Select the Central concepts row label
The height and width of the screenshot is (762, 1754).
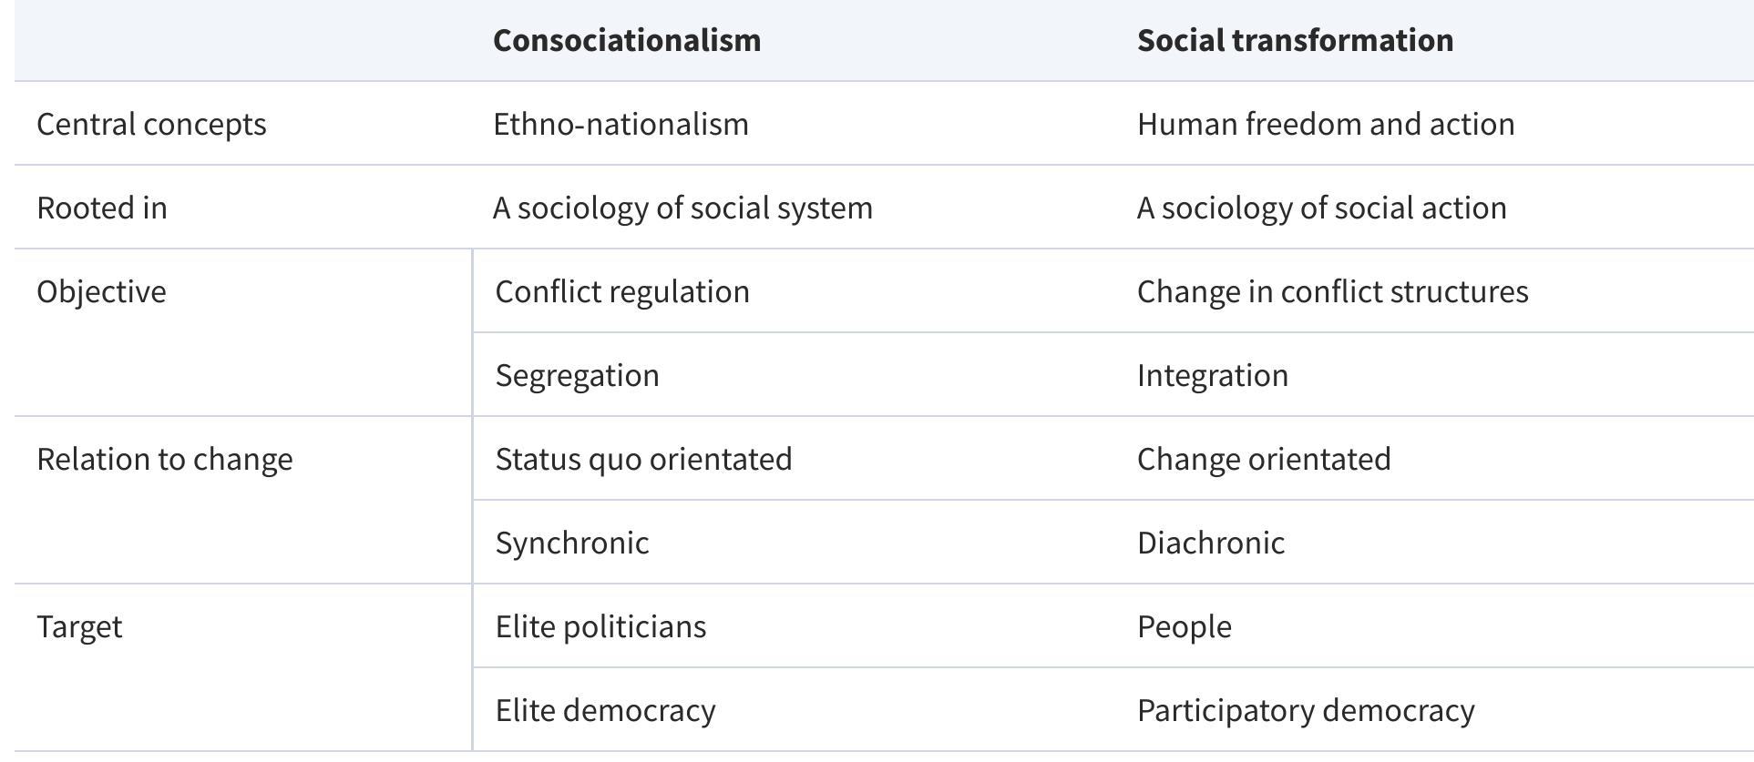pos(151,124)
